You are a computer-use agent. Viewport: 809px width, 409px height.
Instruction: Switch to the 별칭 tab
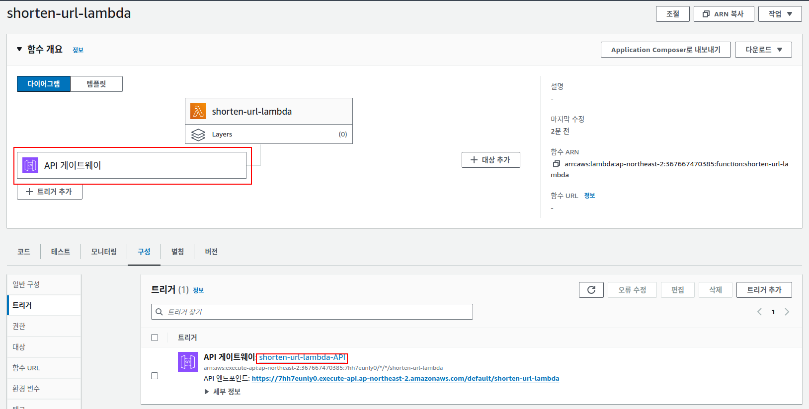[177, 252]
